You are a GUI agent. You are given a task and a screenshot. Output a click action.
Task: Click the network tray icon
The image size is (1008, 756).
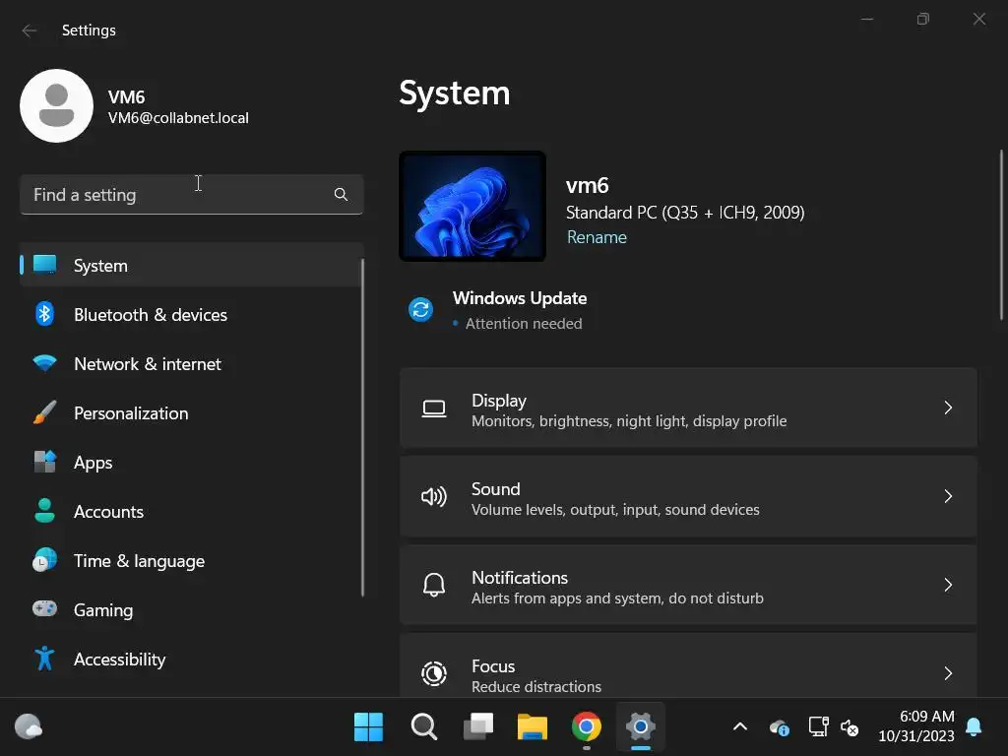click(x=818, y=727)
